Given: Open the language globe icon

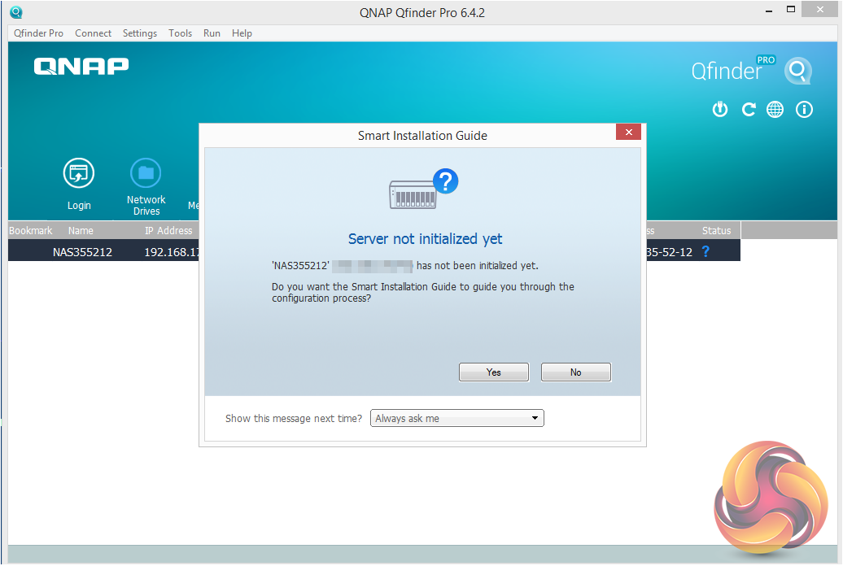Looking at the screenshot, I should (x=775, y=110).
